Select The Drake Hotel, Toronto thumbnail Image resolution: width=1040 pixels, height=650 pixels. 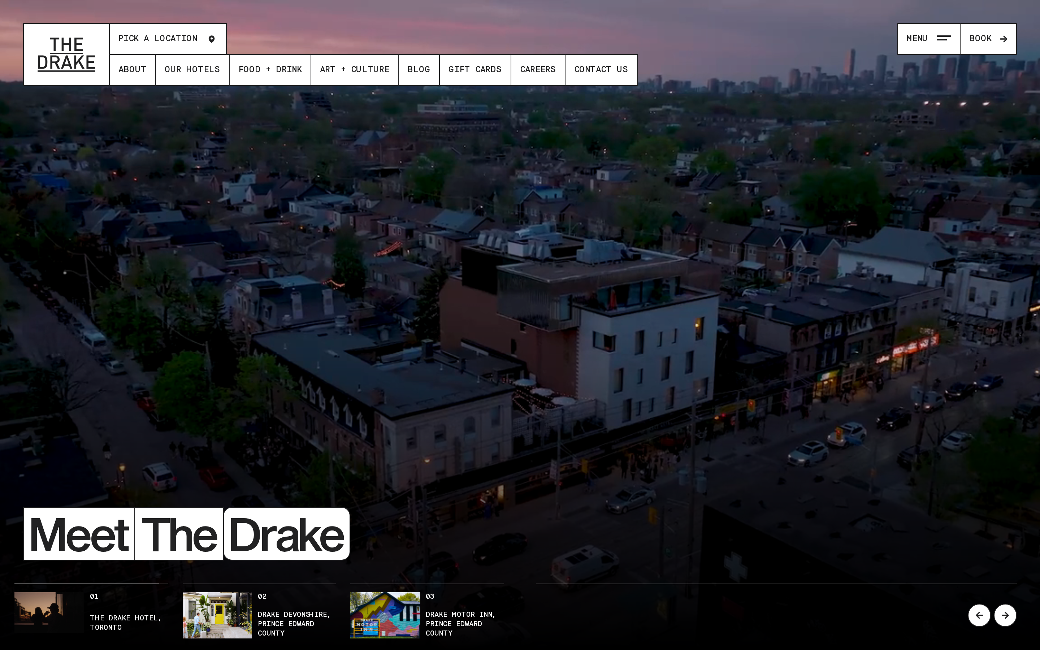click(x=49, y=612)
